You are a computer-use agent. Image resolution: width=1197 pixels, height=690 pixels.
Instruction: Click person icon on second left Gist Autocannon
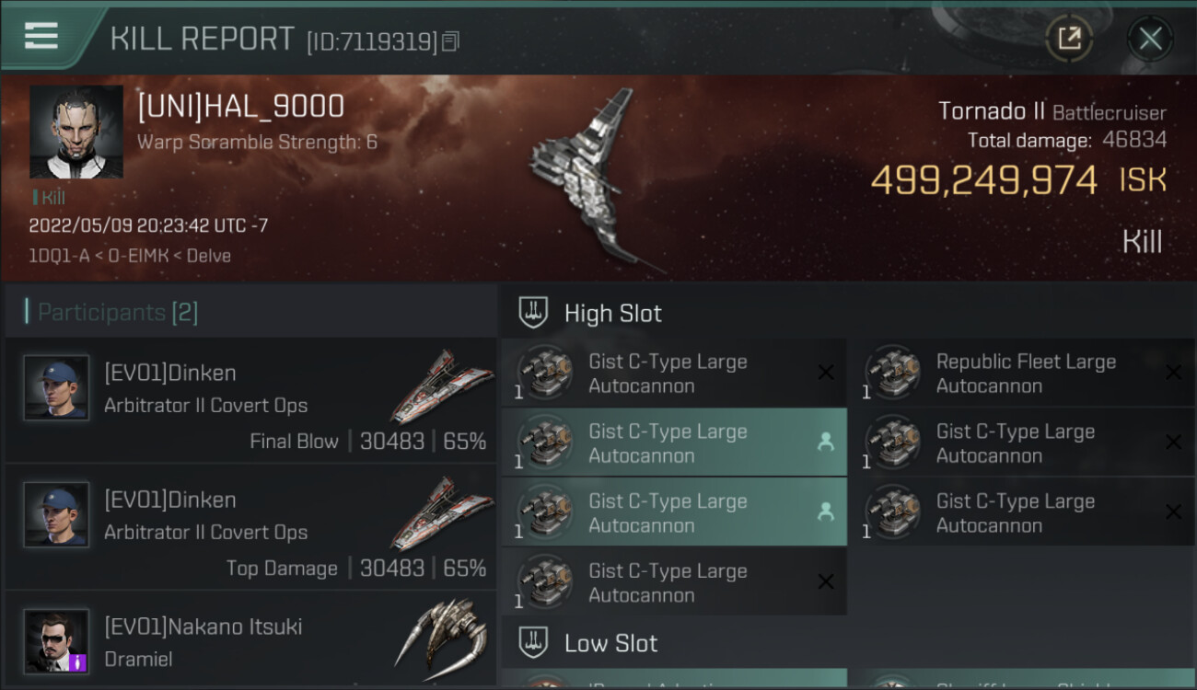tap(825, 443)
